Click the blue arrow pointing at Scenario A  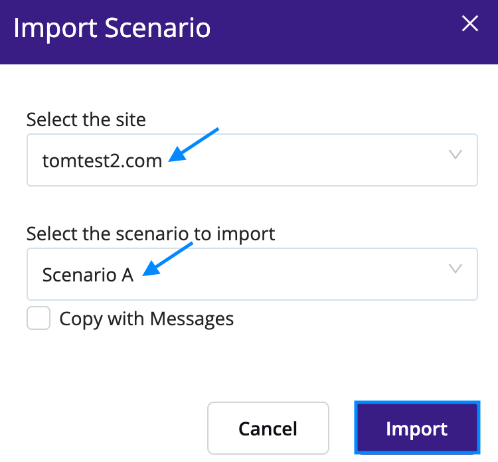click(168, 258)
